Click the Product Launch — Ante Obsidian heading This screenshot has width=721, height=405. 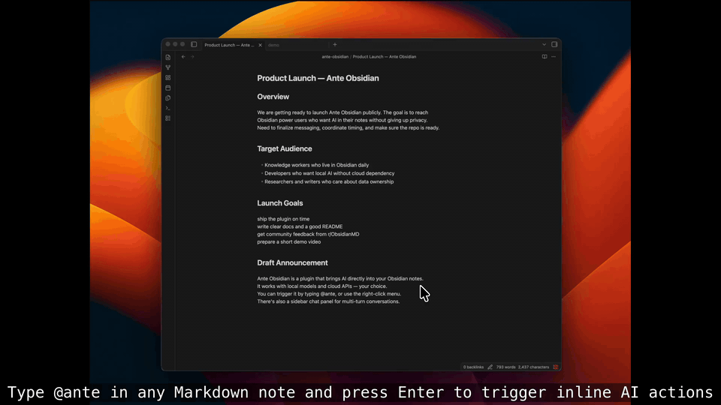(318, 78)
